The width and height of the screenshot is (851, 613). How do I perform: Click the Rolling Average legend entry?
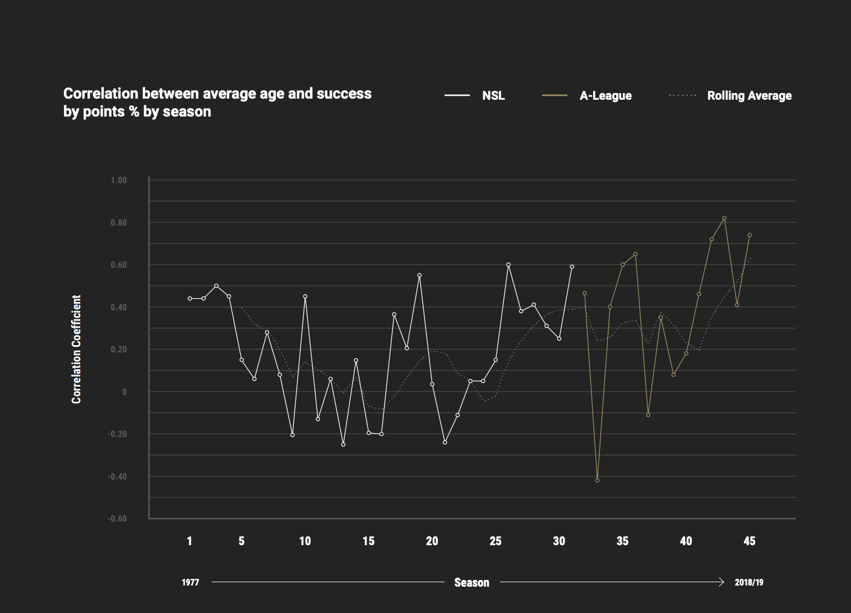749,96
